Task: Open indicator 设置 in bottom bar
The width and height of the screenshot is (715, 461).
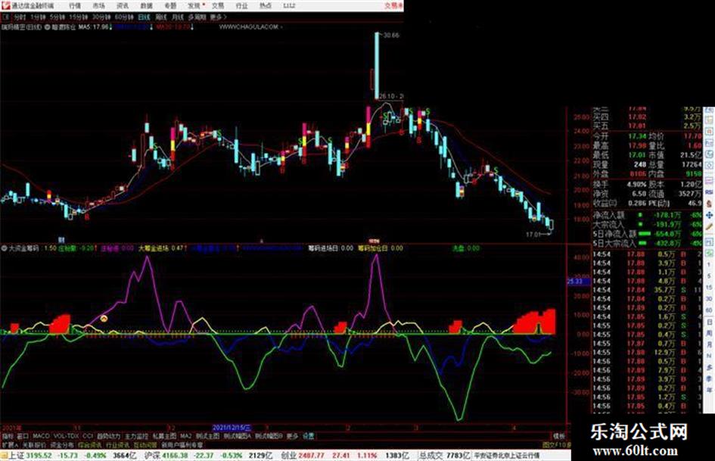Action: [308, 436]
